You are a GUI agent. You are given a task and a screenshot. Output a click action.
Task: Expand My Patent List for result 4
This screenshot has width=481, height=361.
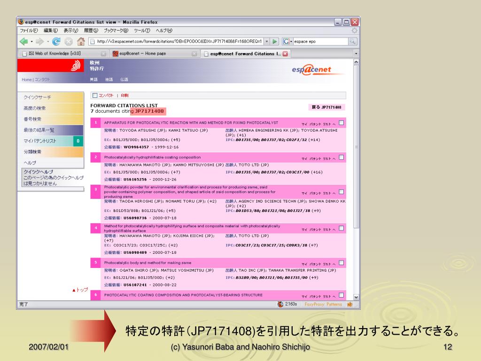[318, 229]
